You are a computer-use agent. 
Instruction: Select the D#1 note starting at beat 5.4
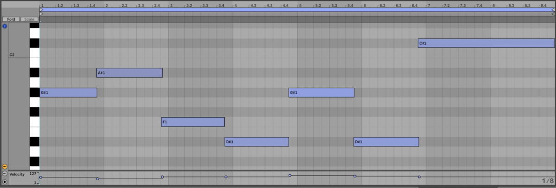(x=386, y=142)
